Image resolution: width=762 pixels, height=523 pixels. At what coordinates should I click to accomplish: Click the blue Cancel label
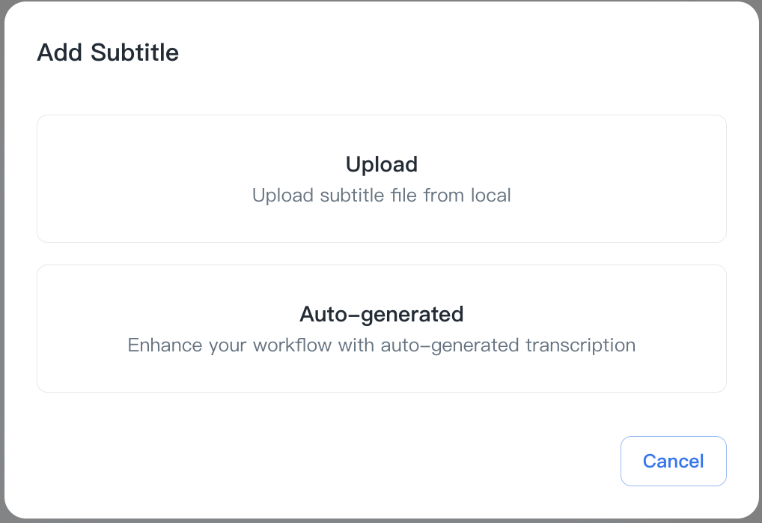pos(673,461)
